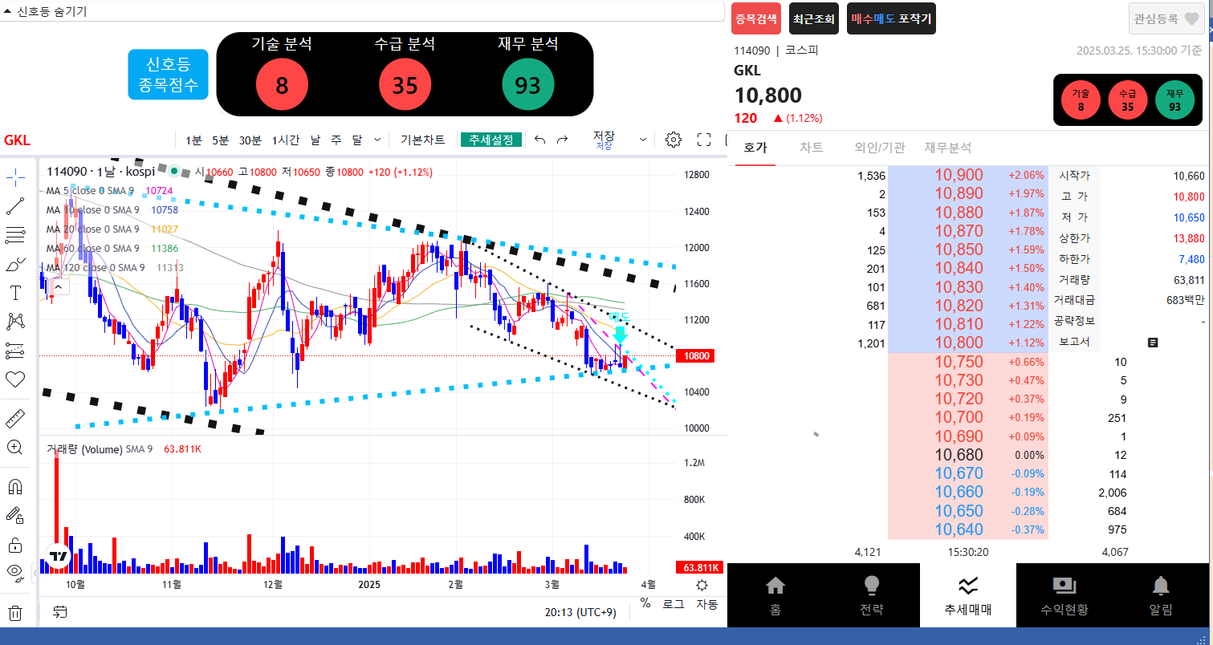
Task: Click the 최근조회 button
Action: (814, 18)
